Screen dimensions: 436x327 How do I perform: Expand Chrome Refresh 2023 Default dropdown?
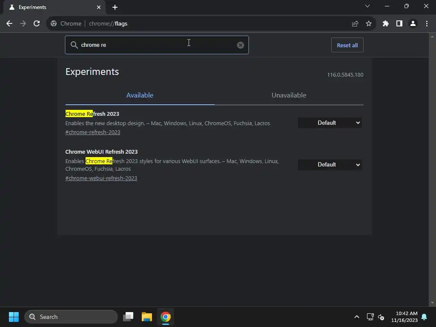click(330, 123)
